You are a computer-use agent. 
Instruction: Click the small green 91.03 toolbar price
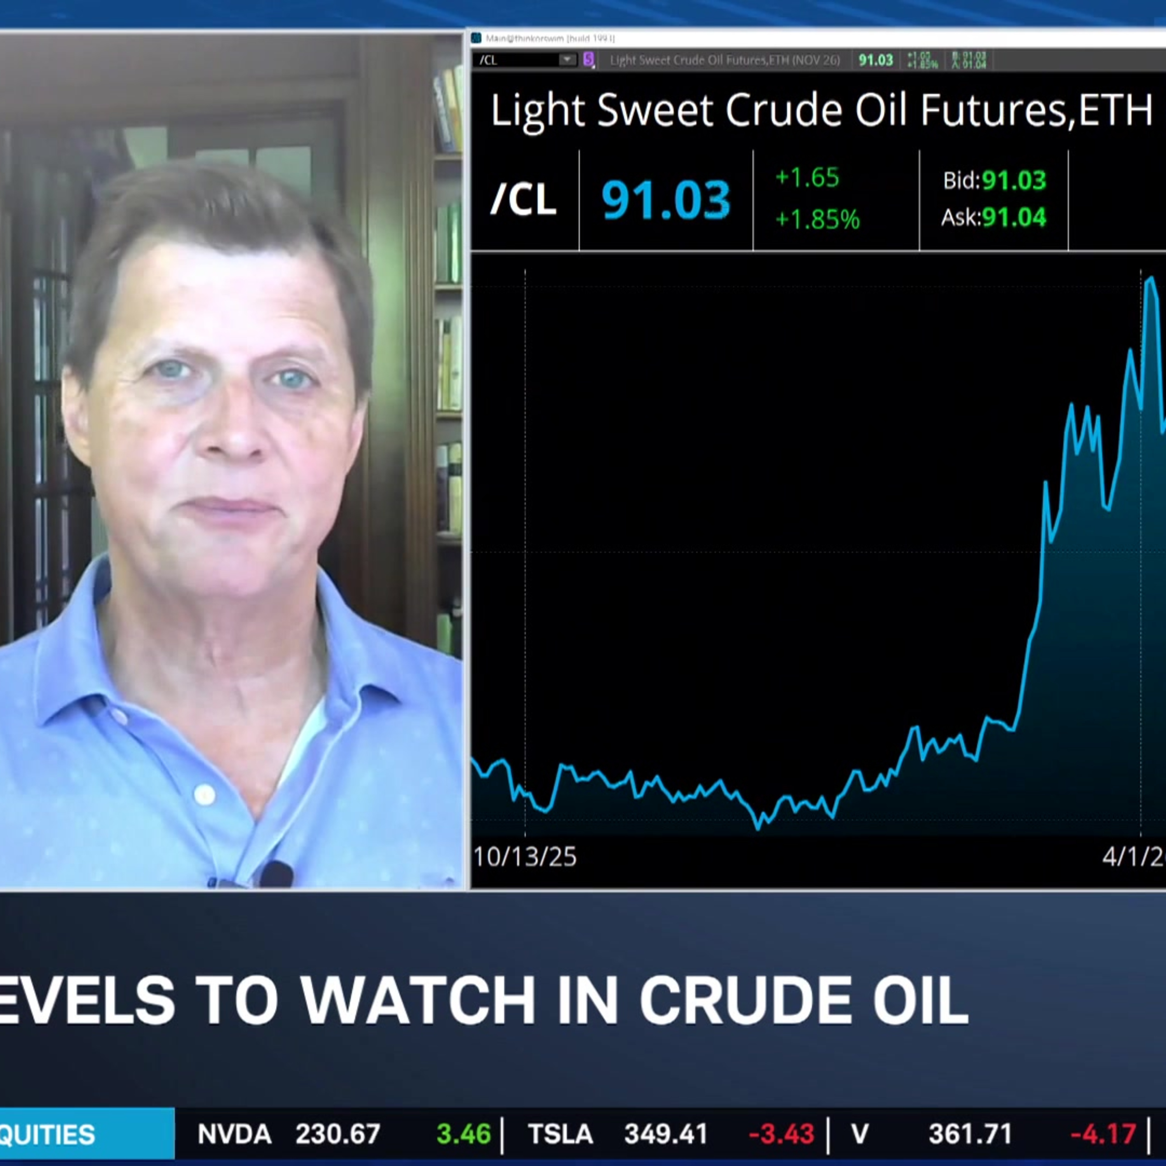point(876,60)
